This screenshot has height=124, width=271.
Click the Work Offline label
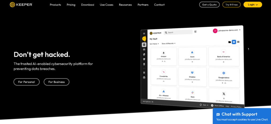coord(219,106)
